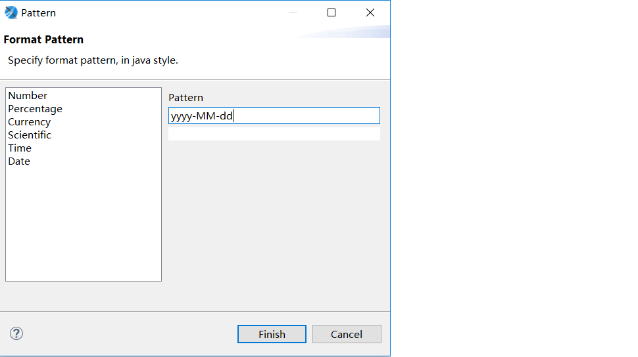Click the Pattern window title text
This screenshot has height=357, width=638.
coord(38,13)
